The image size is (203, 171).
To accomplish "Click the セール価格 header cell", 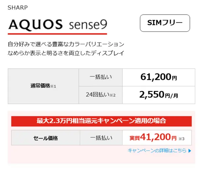I will point(46,138).
